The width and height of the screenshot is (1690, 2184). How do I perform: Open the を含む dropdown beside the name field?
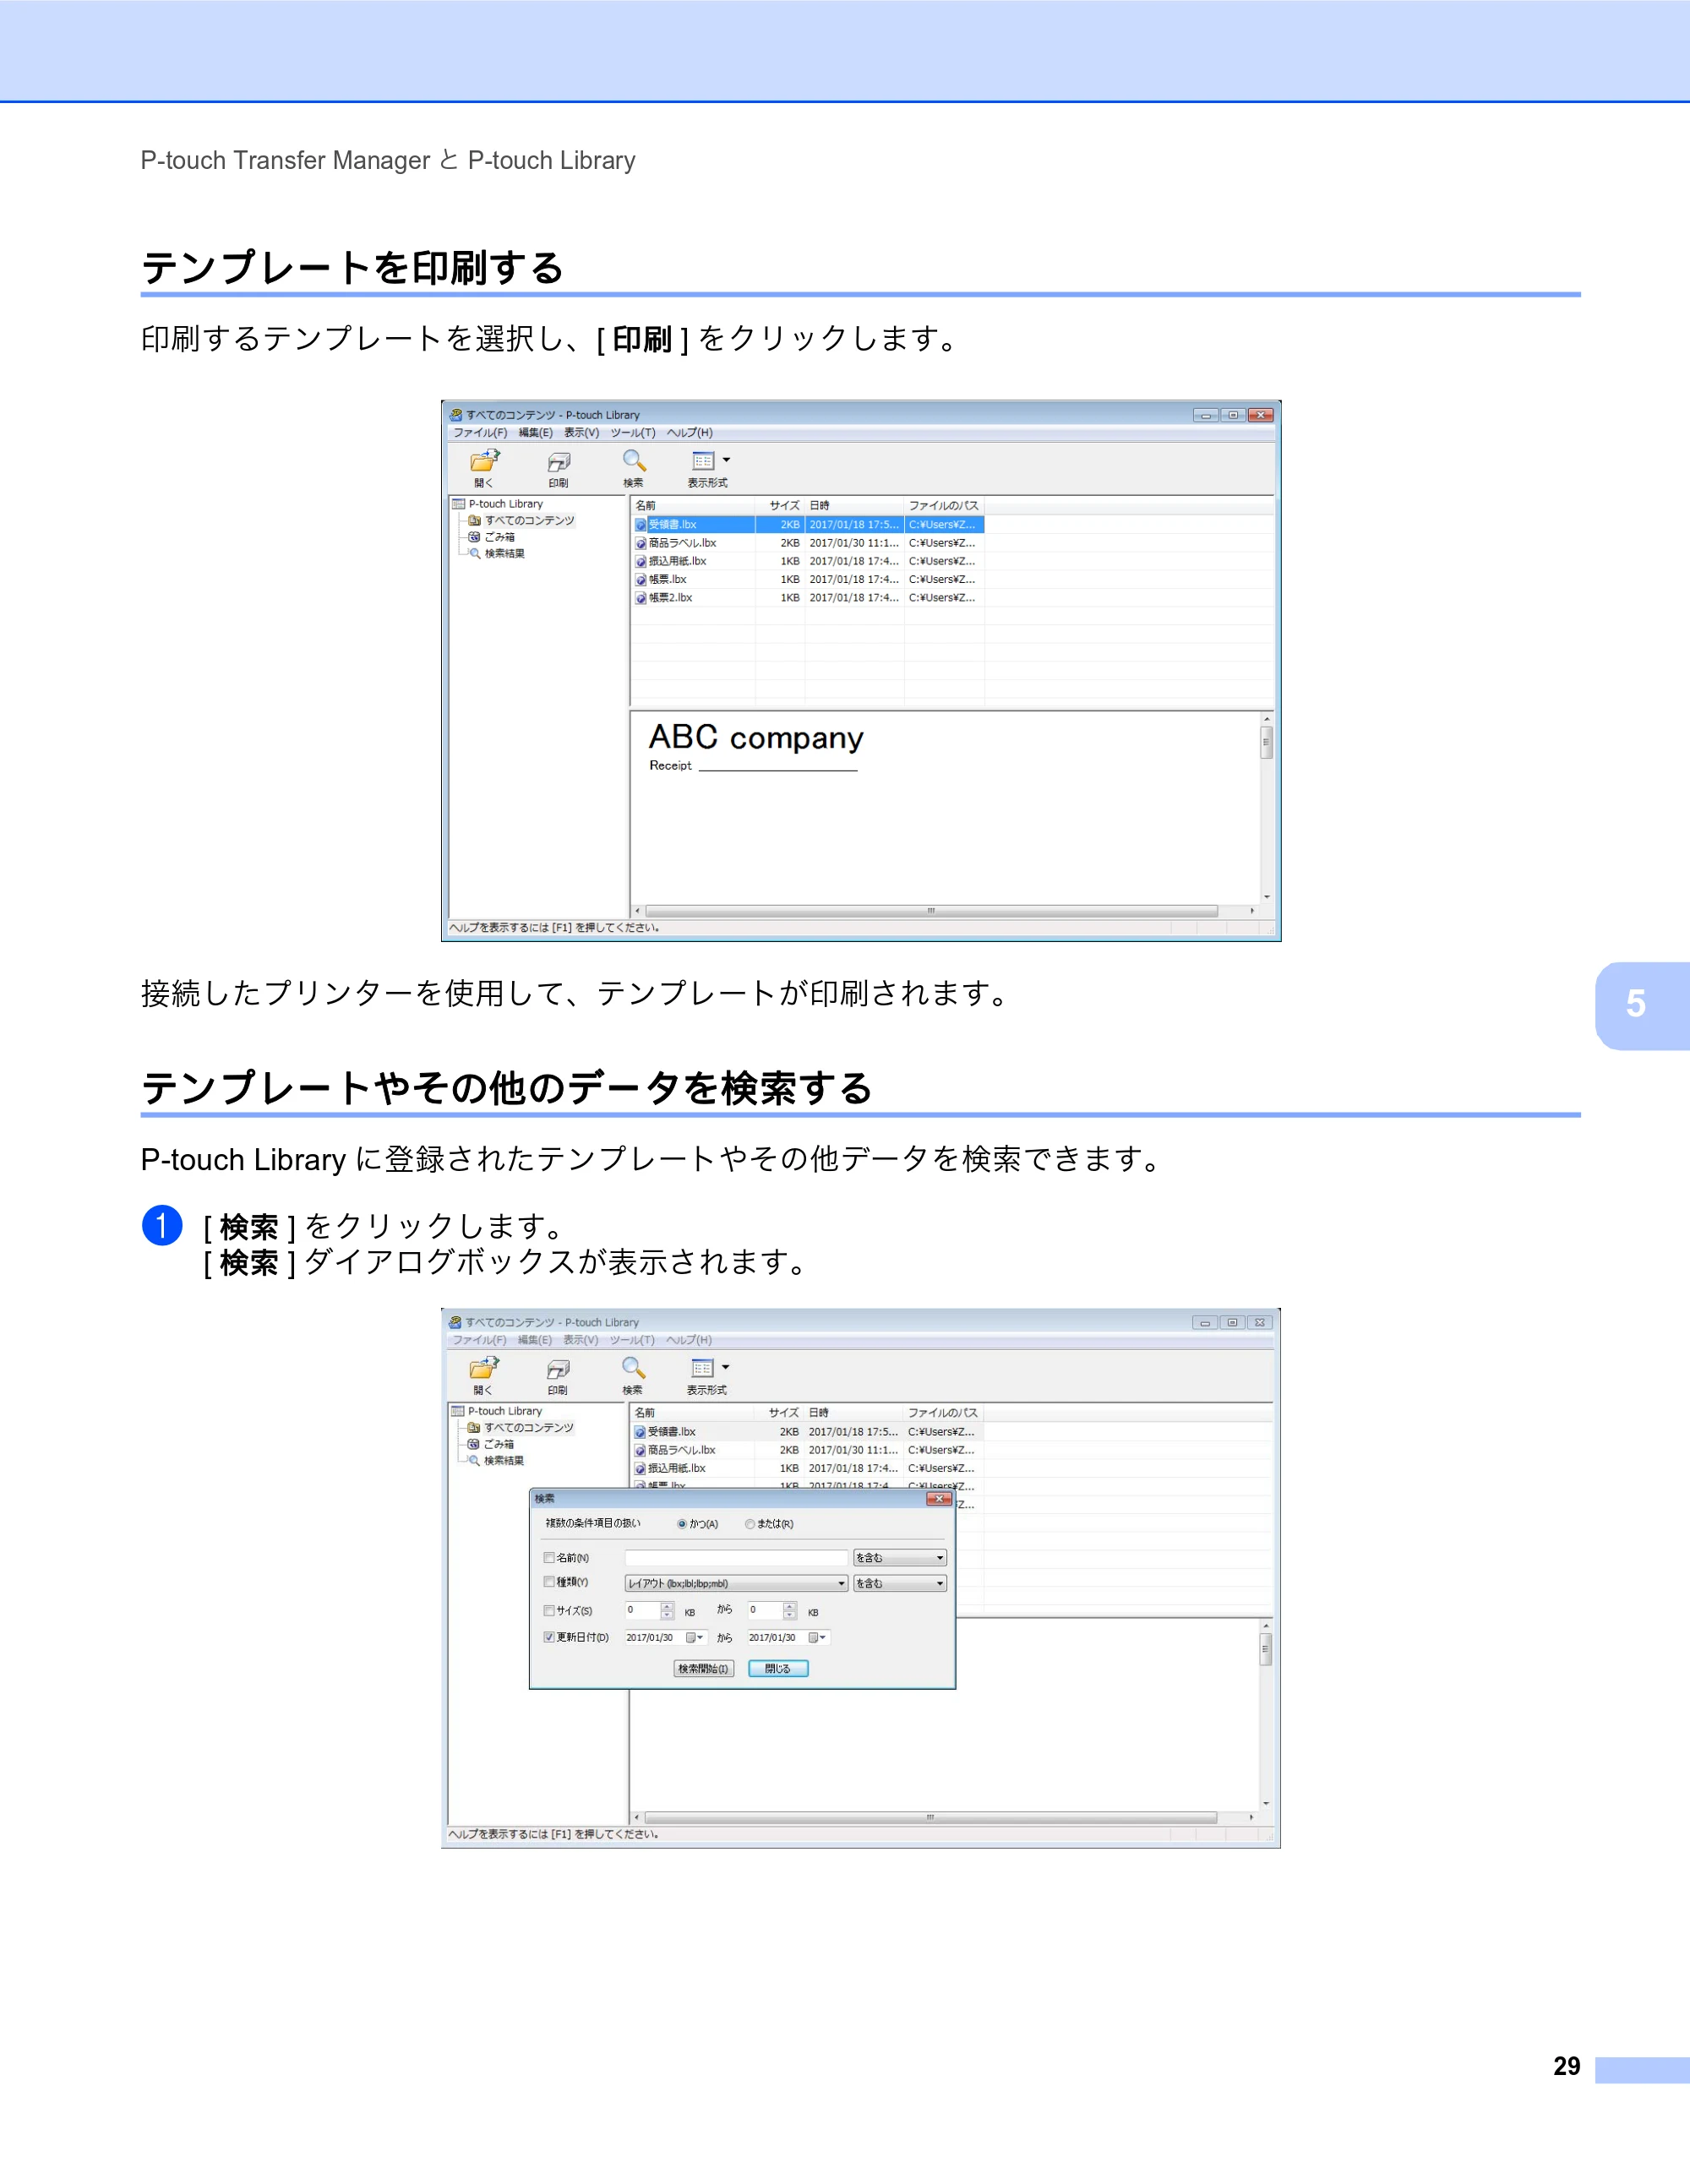point(900,1558)
